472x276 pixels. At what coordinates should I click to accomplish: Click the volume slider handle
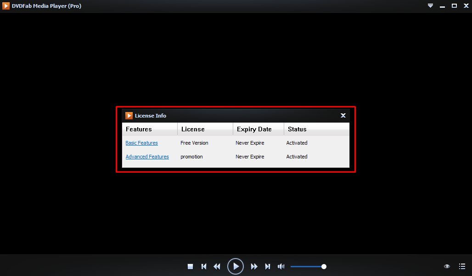[x=324, y=266]
